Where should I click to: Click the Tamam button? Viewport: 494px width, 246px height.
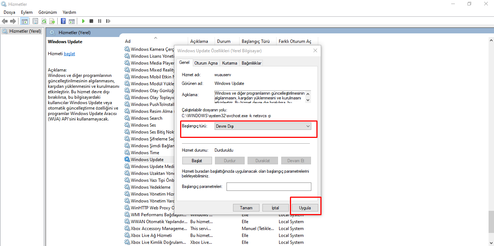pos(246,208)
